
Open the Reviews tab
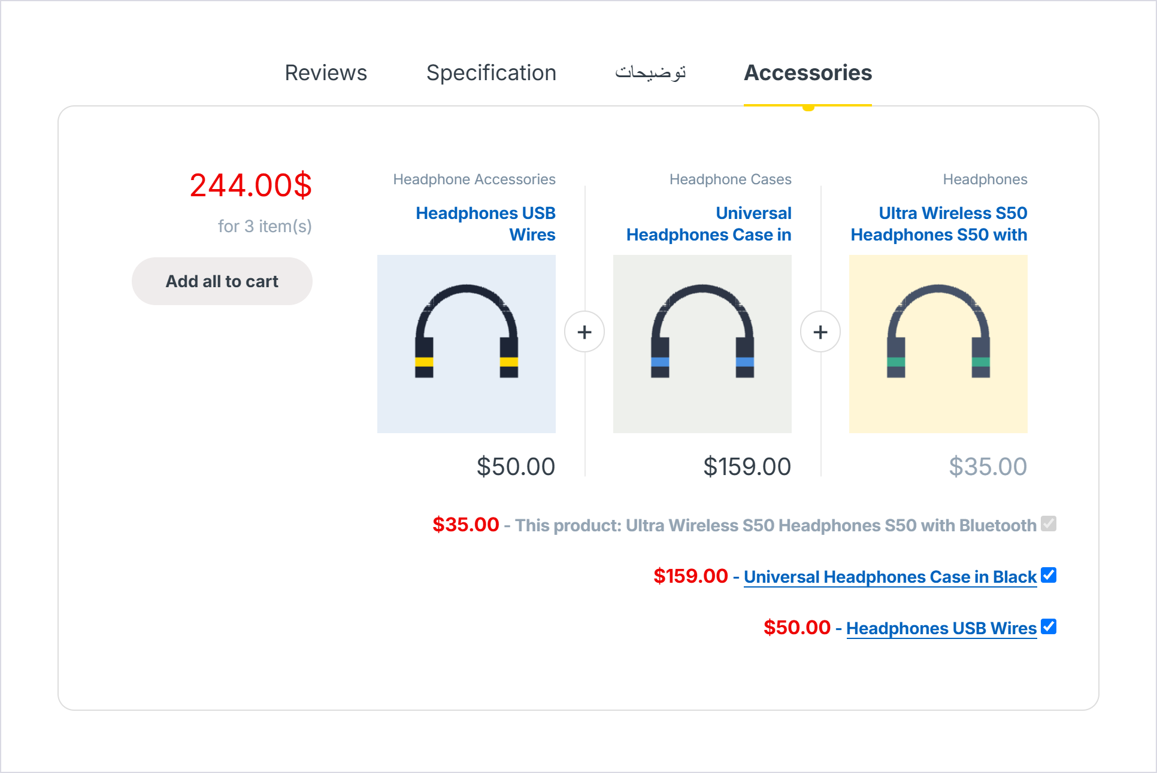326,73
